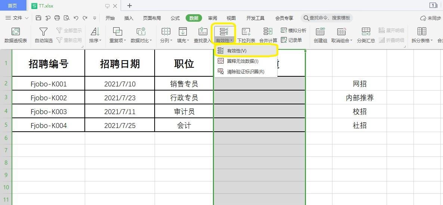Select the cell containing Fjobo-K001
This screenshot has width=443, height=205.
click(49, 84)
